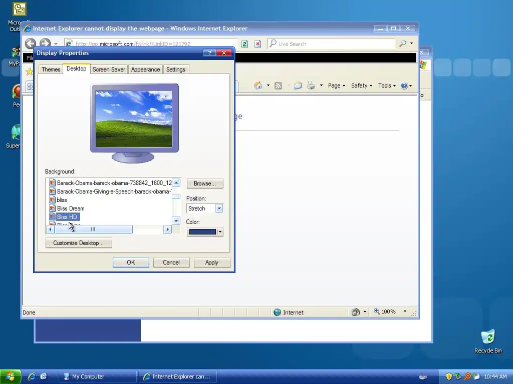Viewport: 513px width, 384px height.
Task: Click the IE address bar URL field
Action: click(x=150, y=44)
